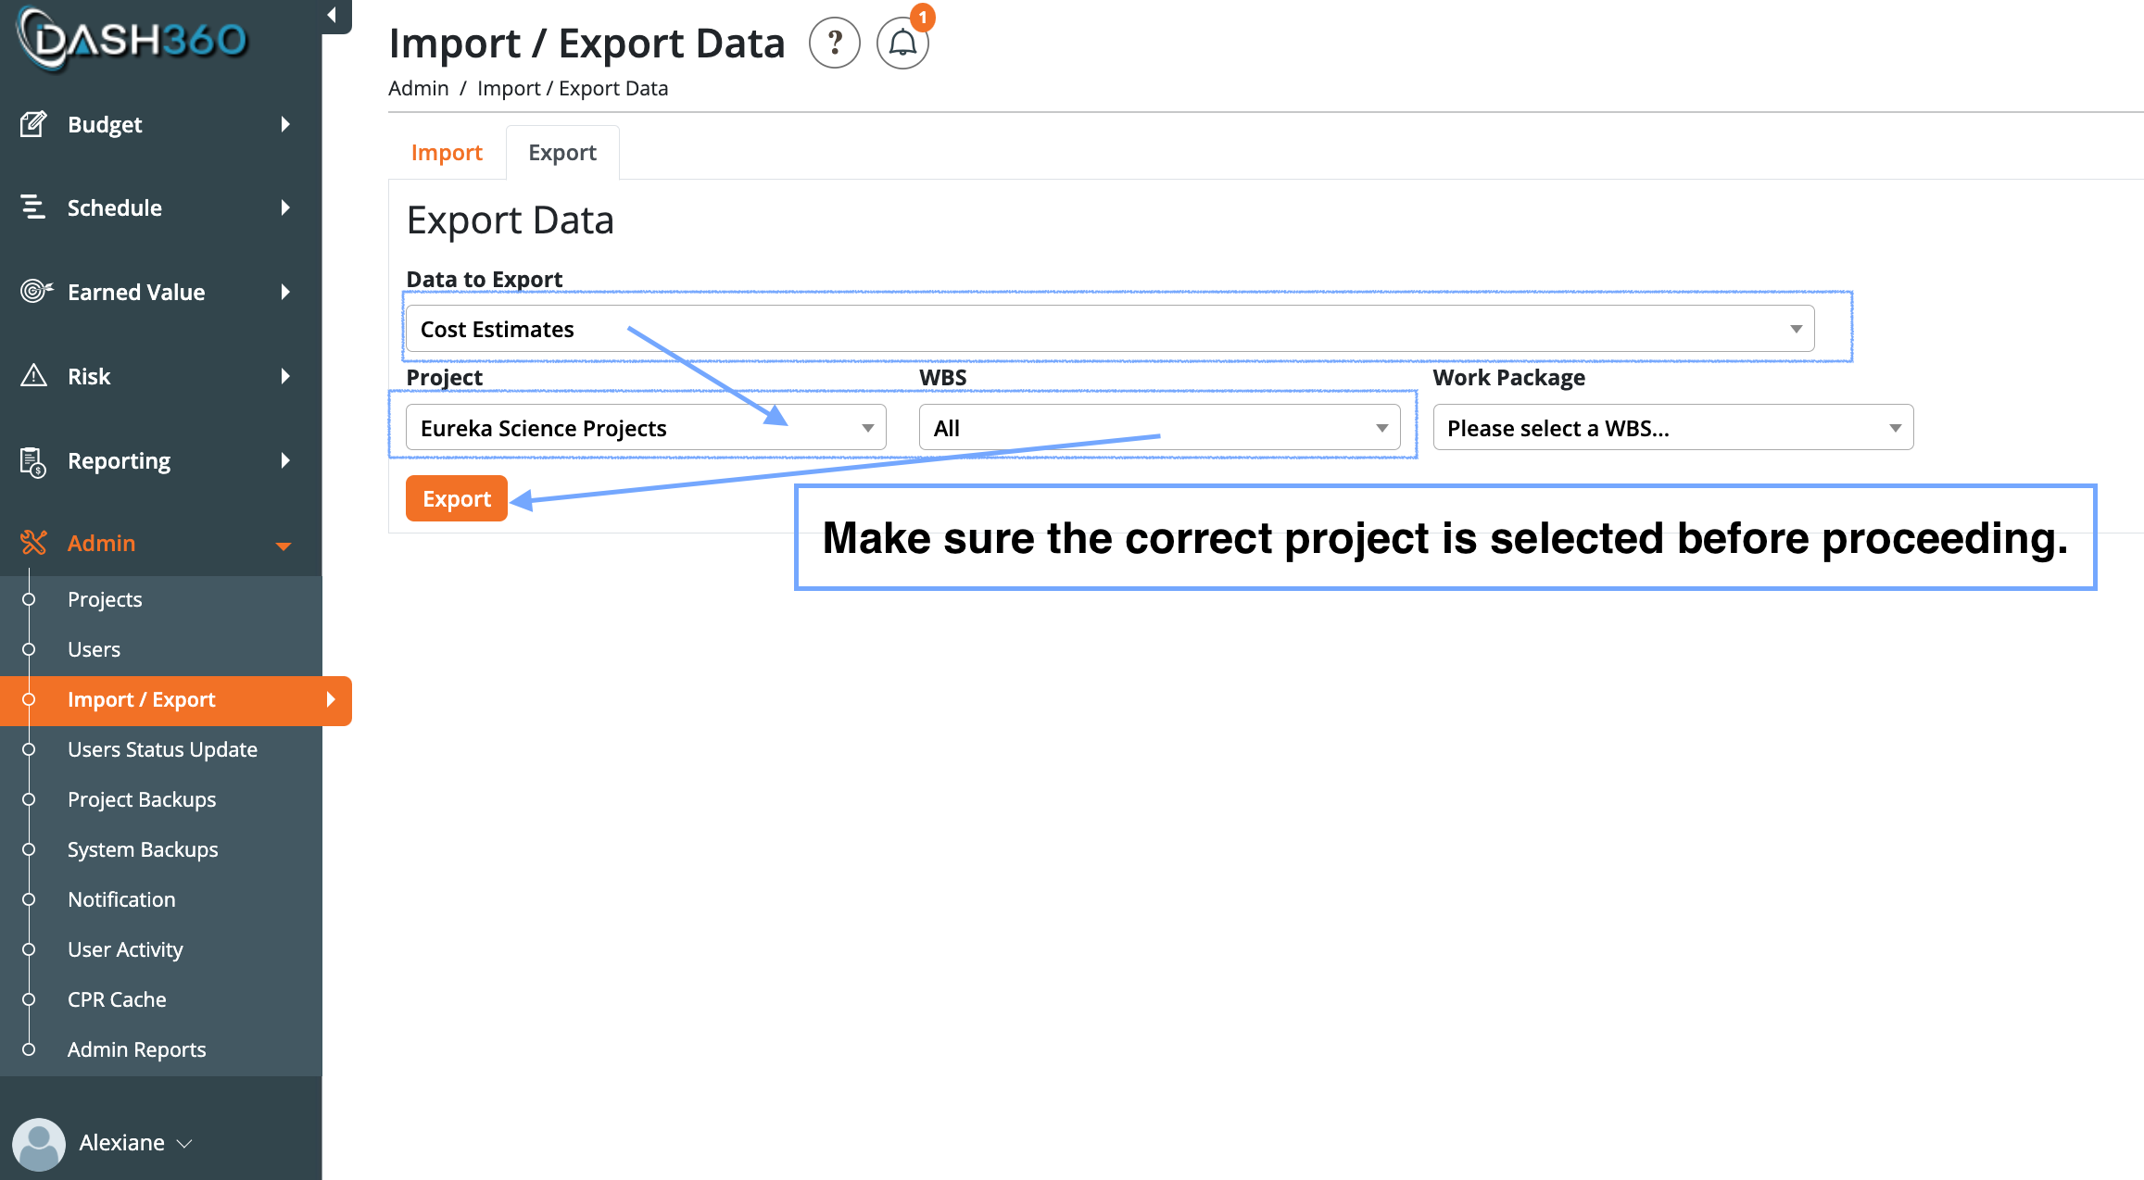Screen dimensions: 2144x1180
Task: Click the Earned Value target icon
Action: click(35, 292)
